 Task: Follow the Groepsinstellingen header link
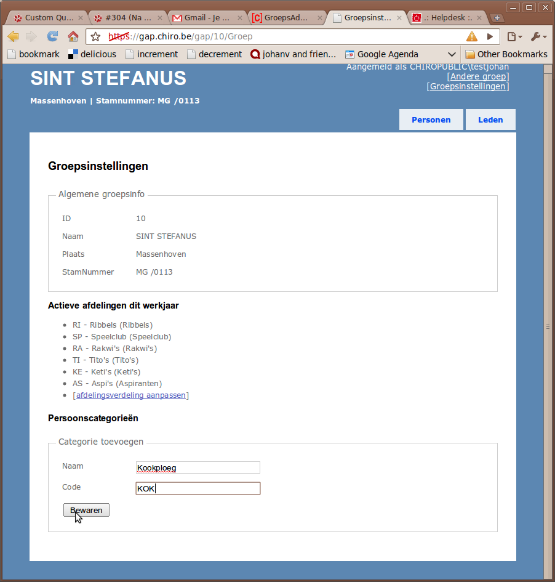468,86
